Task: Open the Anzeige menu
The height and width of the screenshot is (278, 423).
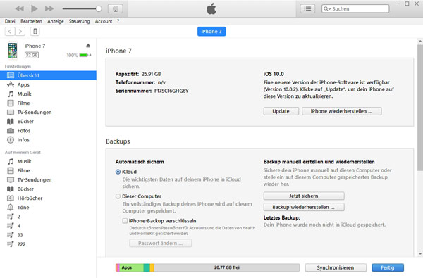Action: pos(56,21)
